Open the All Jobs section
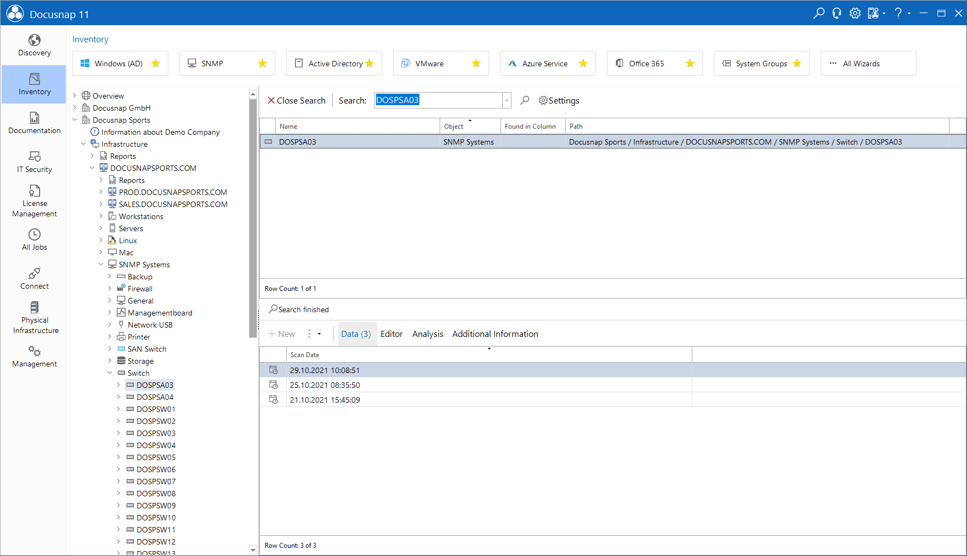 [x=34, y=240]
